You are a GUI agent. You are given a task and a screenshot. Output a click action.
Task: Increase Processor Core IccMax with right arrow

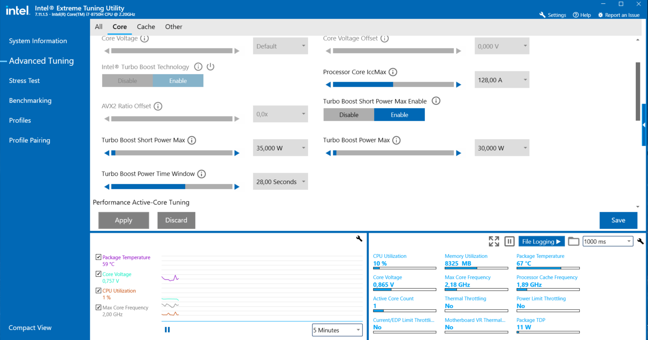459,85
